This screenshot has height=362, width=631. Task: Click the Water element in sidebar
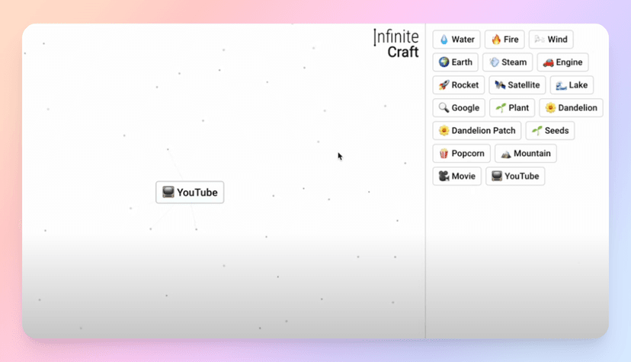[456, 40]
